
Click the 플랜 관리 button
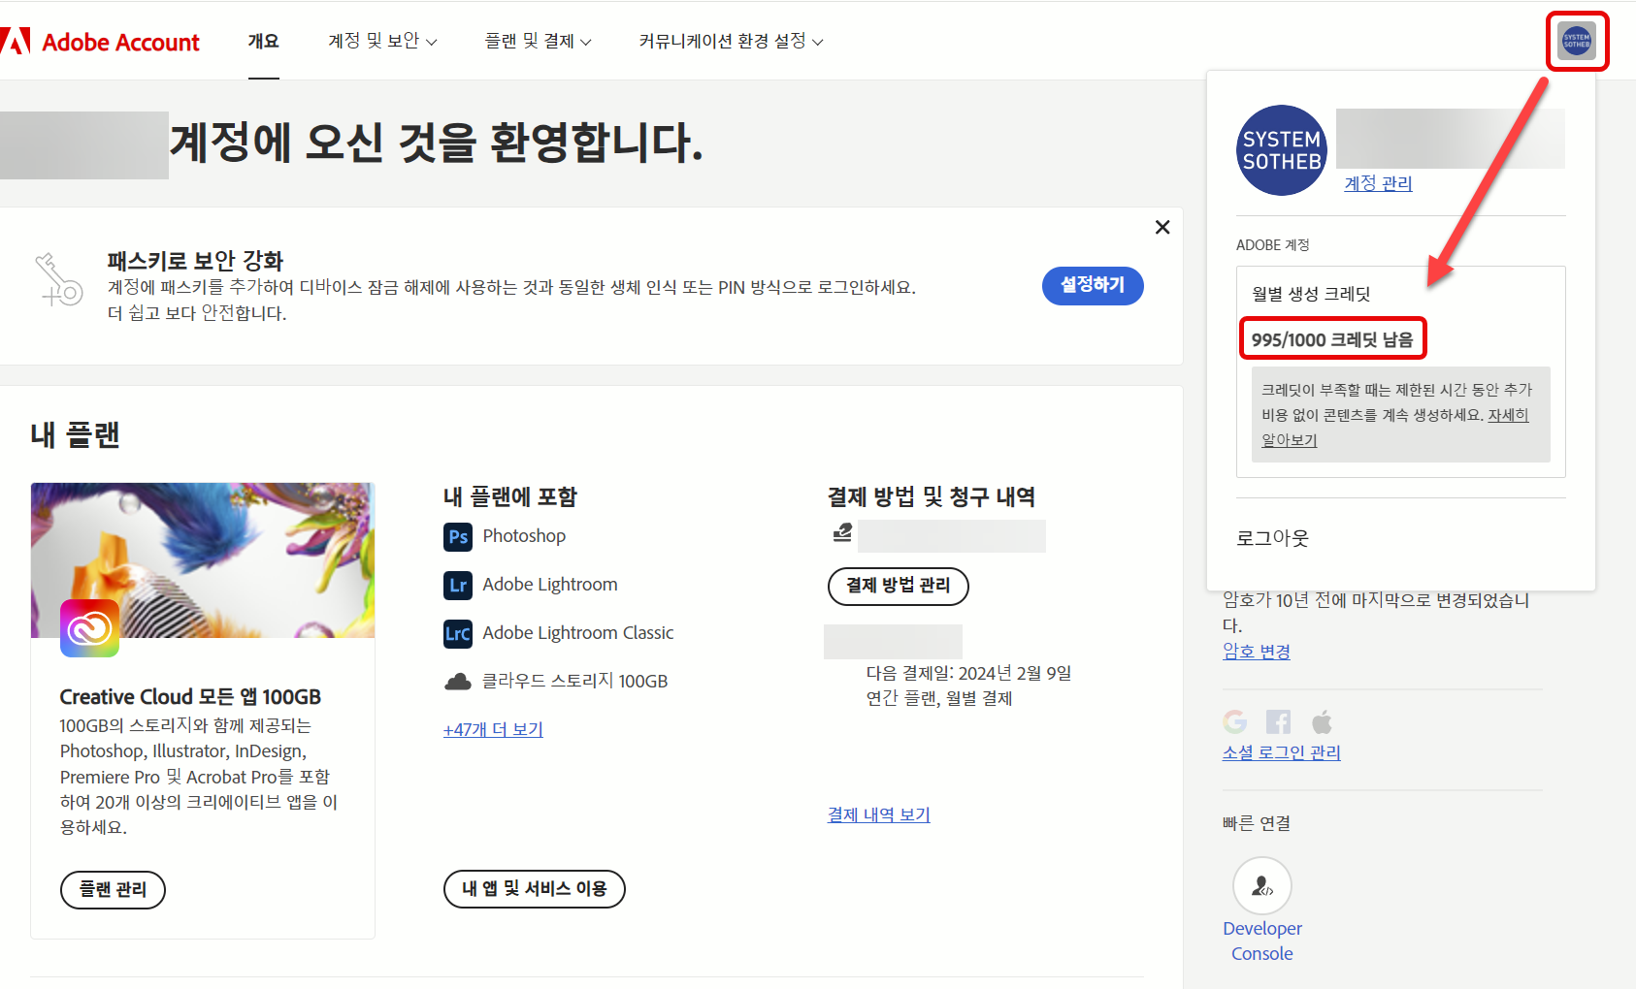(113, 890)
